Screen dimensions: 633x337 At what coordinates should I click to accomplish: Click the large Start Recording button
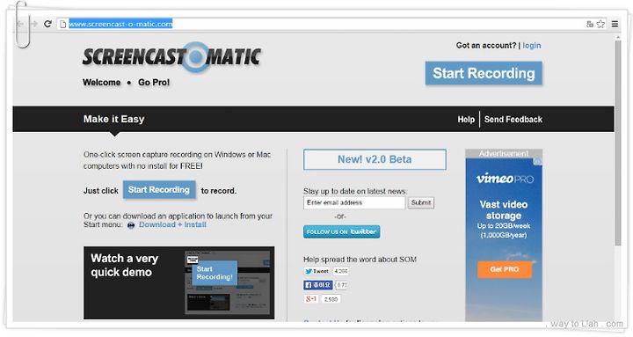coord(484,73)
